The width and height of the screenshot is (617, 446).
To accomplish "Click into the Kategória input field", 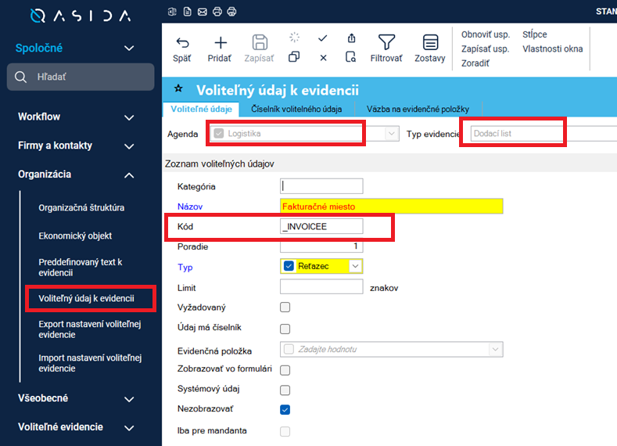I will pos(321,186).
